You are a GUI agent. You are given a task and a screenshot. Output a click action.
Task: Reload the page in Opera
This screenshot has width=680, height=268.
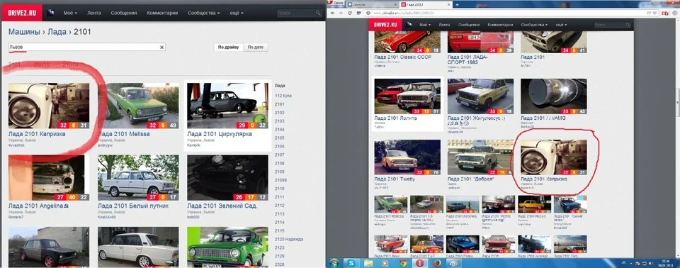coord(349,13)
